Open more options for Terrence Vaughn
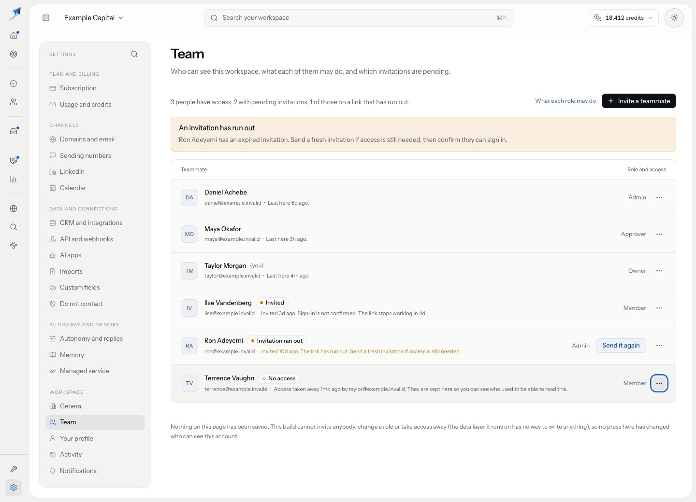This screenshot has height=502, width=696. (659, 383)
